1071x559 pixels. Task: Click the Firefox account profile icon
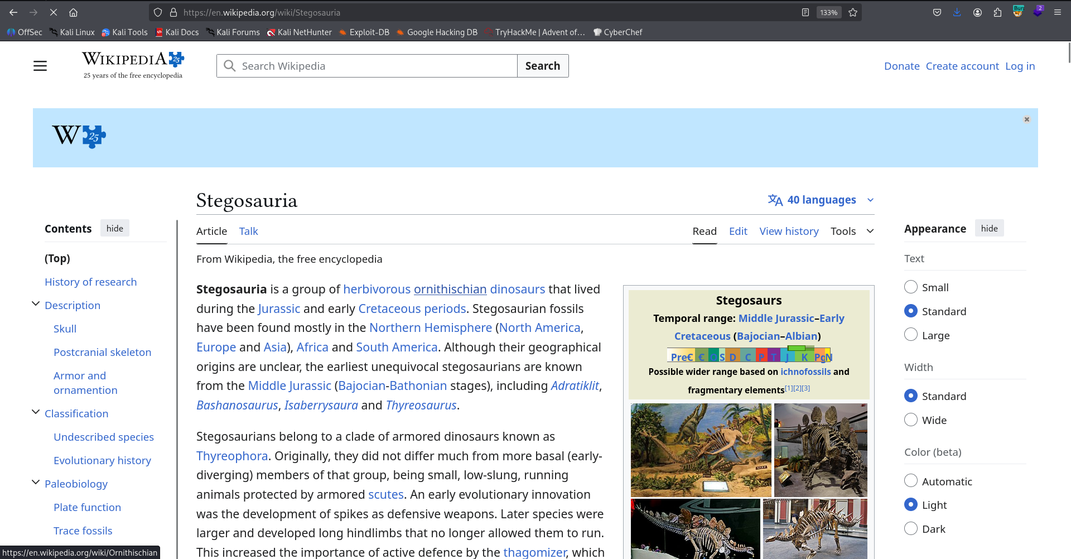pos(977,12)
